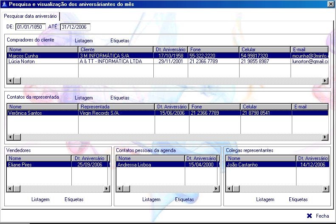Screen dimensions: 336x224
Task: Click cell phone 21 9855 8987
Action: click(265, 61)
